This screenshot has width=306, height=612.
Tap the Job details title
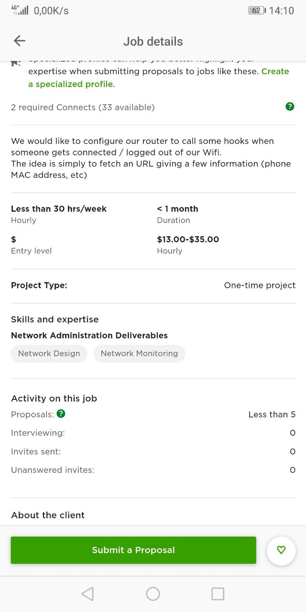tap(153, 42)
